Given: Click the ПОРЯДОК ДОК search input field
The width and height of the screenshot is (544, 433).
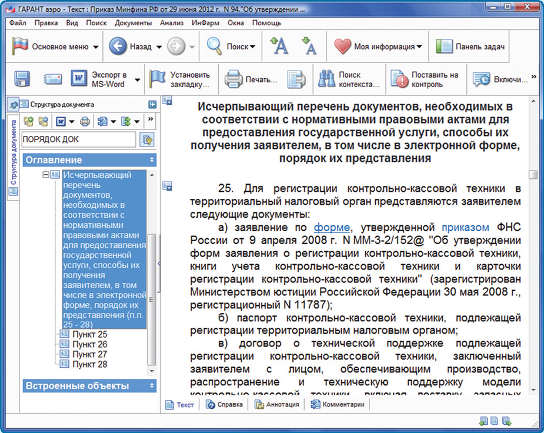Looking at the screenshot, I should [78, 139].
